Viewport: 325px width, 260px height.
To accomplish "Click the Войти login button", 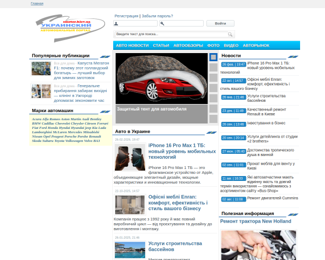I will [220, 23].
